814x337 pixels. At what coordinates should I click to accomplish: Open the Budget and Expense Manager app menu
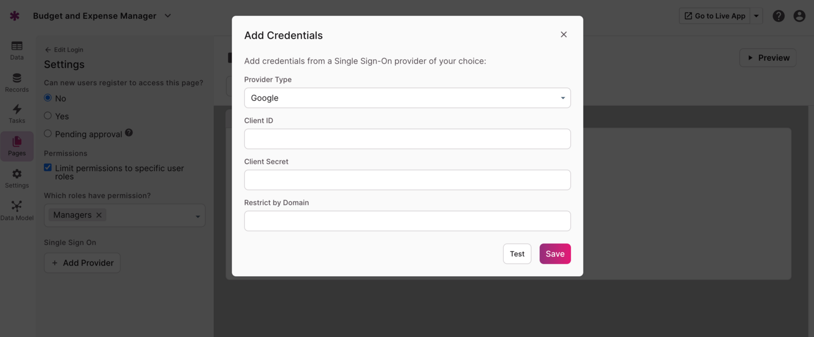[x=167, y=16]
